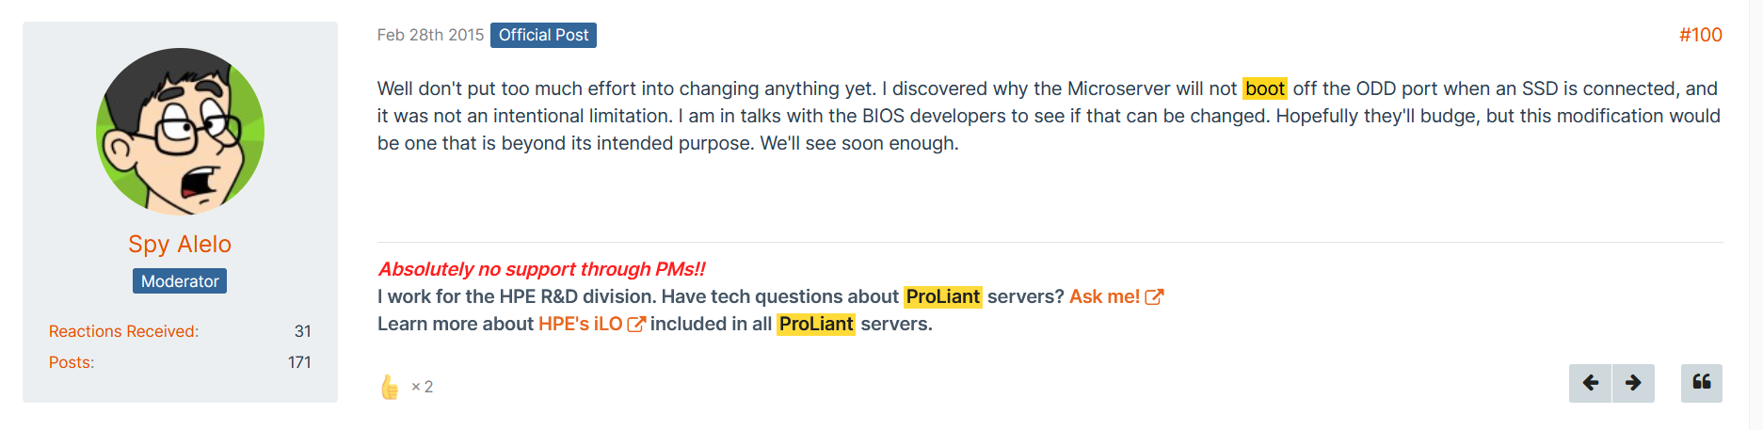
Task: Click external-link icon beside "Ask me!"
Action: [1154, 297]
